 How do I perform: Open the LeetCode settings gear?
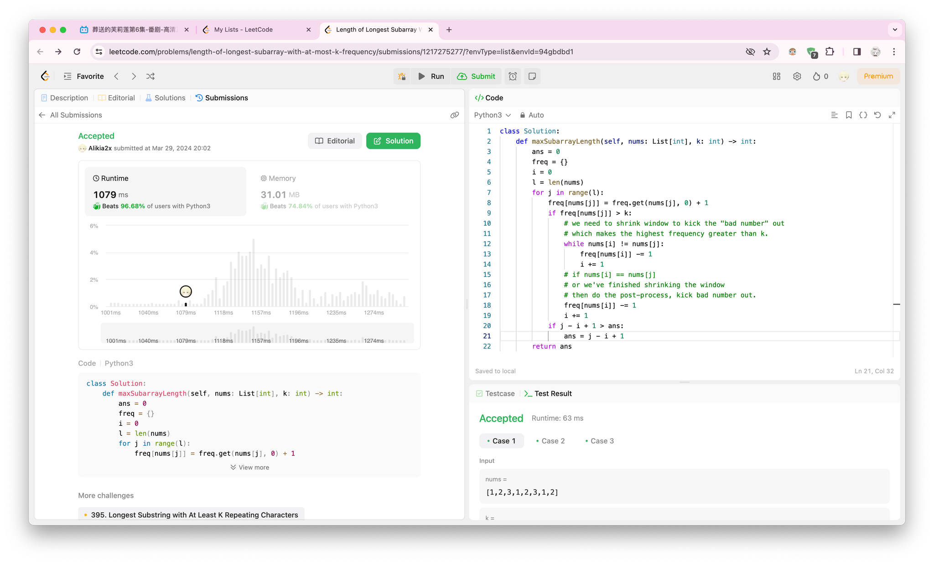[797, 76]
